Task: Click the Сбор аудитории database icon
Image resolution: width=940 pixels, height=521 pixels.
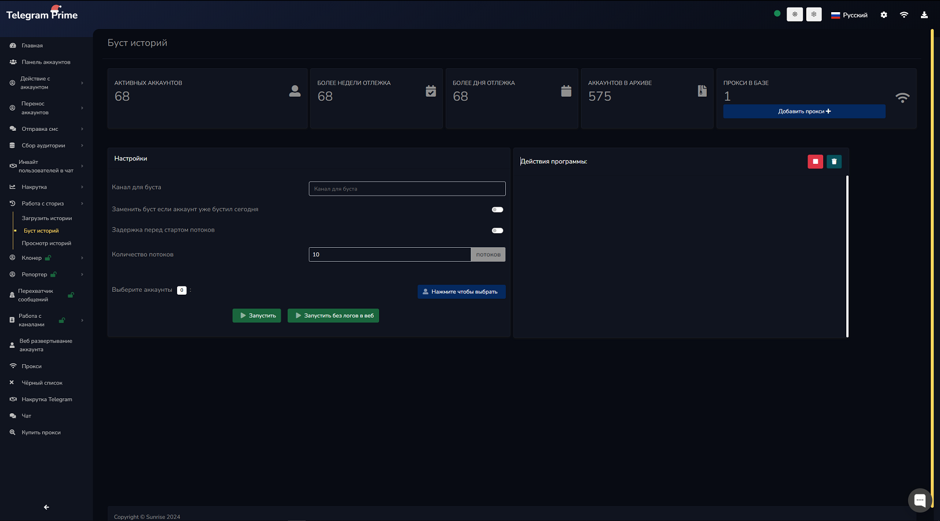Action: point(12,145)
